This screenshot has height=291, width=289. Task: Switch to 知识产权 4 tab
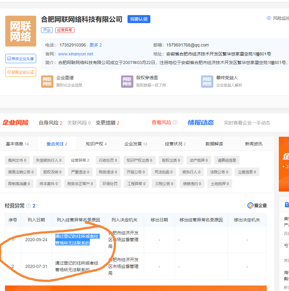pos(96,144)
